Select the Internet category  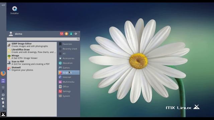(69, 77)
